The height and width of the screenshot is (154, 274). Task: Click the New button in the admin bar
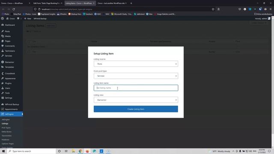pos(27,18)
